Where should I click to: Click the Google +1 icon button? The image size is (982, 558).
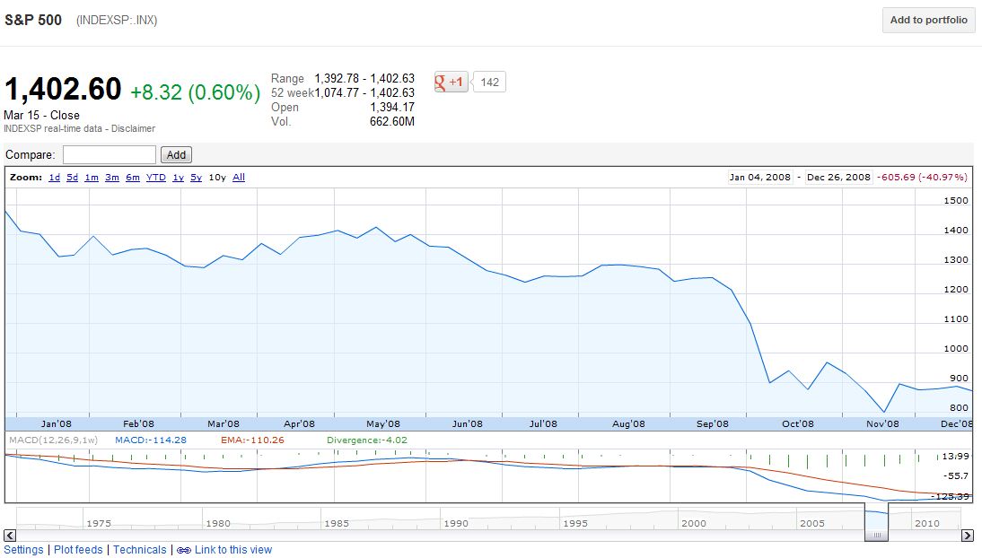[451, 82]
